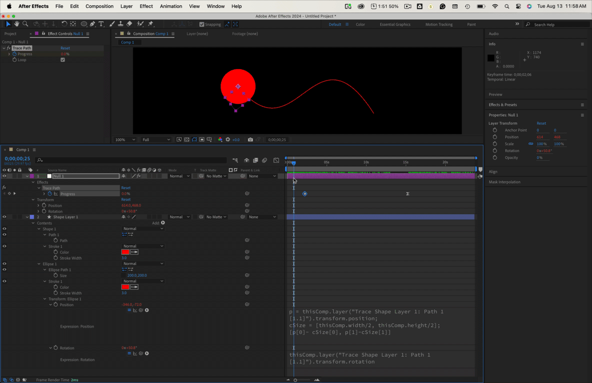592x383 pixels.
Task: Select the Rotation tool in toolbar
Action: [64, 24]
